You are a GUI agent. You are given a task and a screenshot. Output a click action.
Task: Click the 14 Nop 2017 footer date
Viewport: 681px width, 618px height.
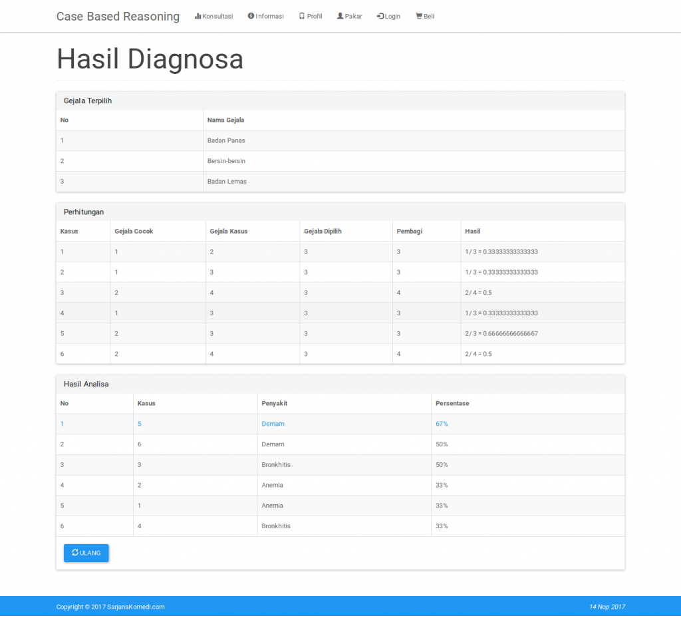click(x=607, y=607)
